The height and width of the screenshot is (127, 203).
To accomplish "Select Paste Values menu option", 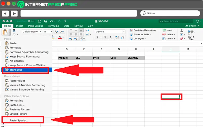I will pos(18,81).
